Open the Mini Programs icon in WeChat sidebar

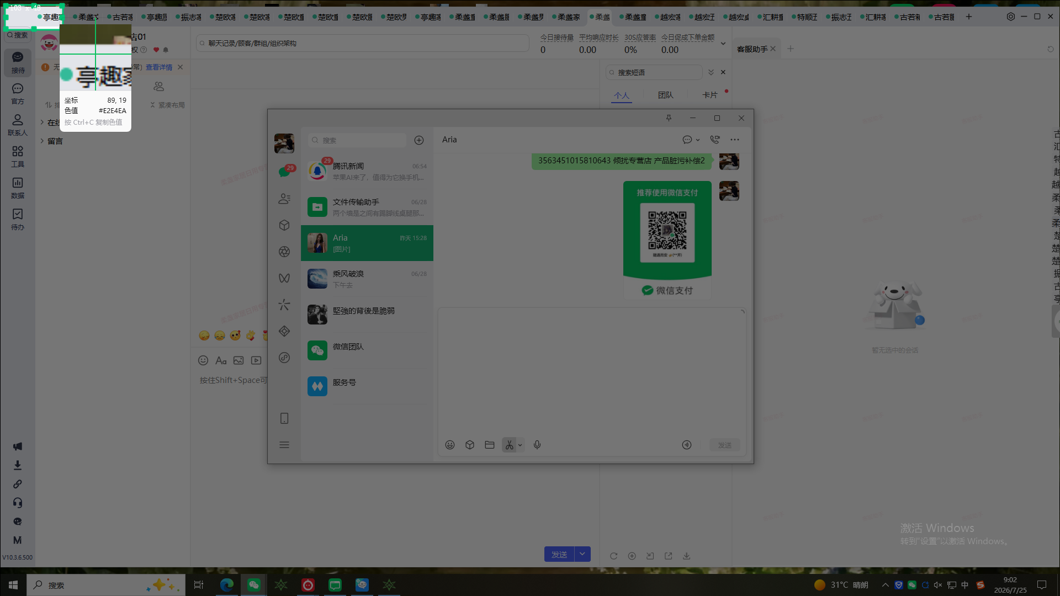coord(284,331)
